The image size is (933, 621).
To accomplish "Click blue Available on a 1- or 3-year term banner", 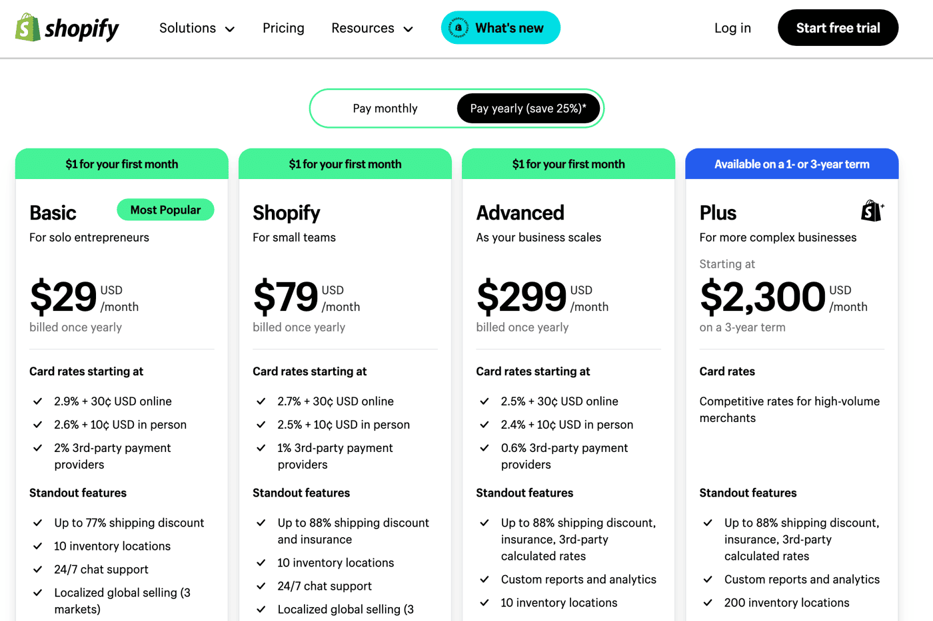I will (792, 164).
